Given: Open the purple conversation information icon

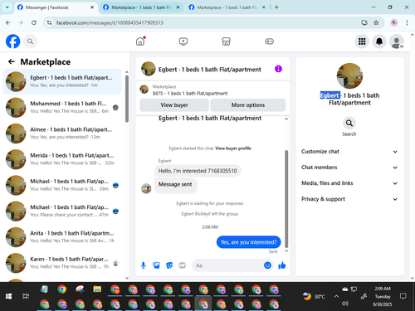Looking at the screenshot, I should 278,69.
